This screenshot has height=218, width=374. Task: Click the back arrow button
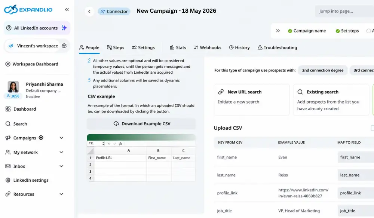[89, 11]
